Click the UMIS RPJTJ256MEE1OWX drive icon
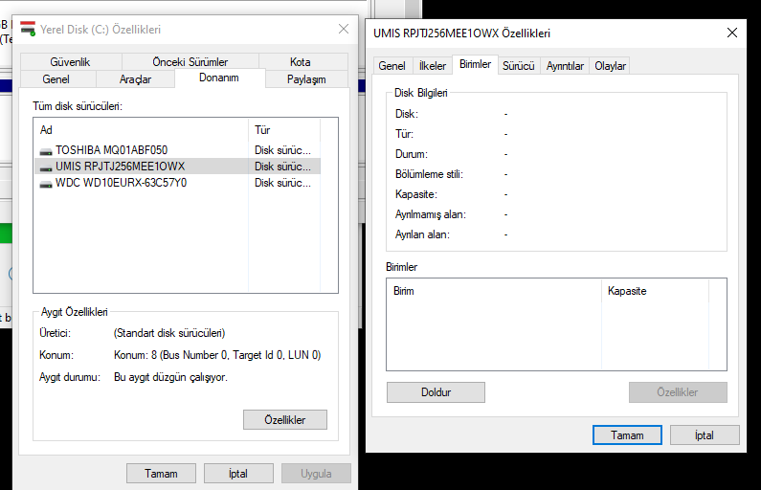Image resolution: width=761 pixels, height=490 pixels. click(46, 167)
